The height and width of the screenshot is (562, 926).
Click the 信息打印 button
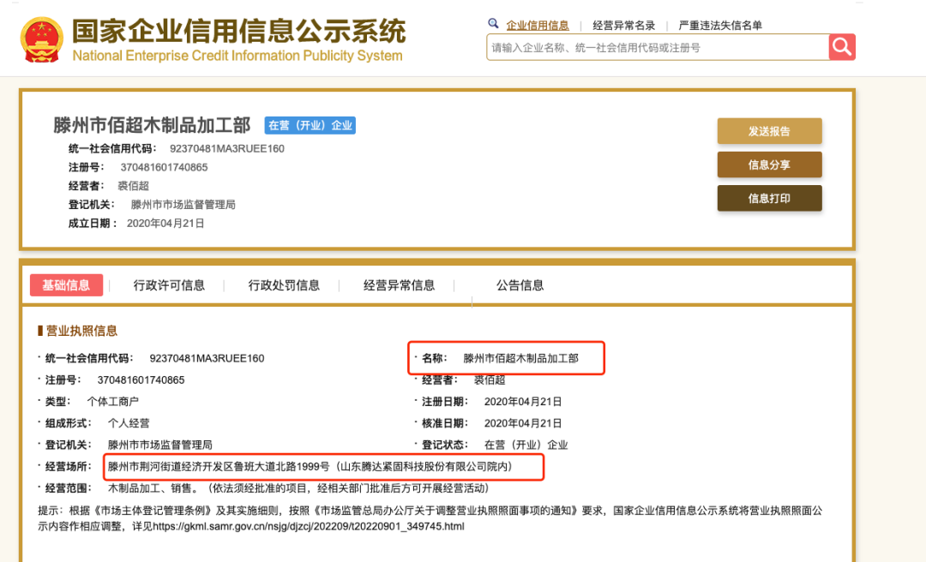coord(769,199)
